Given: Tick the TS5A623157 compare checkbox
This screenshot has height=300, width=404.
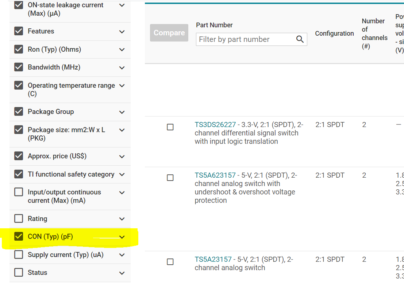Looking at the screenshot, I should pos(170,178).
